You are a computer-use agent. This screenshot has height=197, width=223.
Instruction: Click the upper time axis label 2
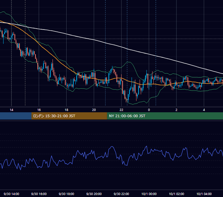pyautogui.click(x=176, y=110)
